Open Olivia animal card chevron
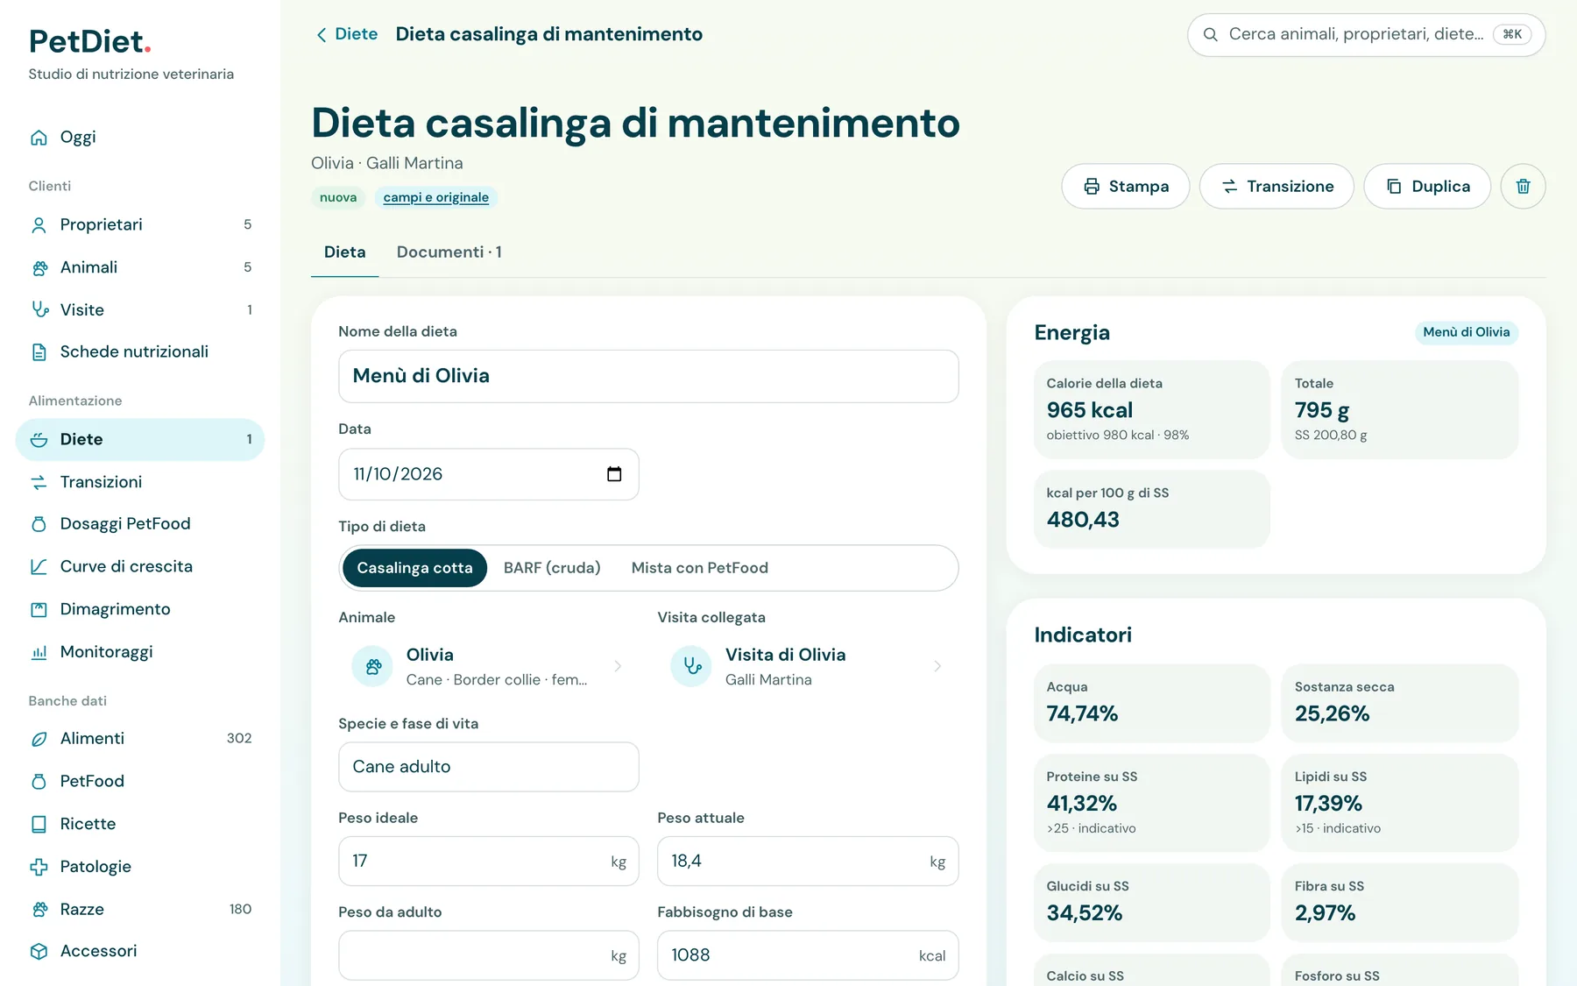1577x986 pixels. [618, 667]
